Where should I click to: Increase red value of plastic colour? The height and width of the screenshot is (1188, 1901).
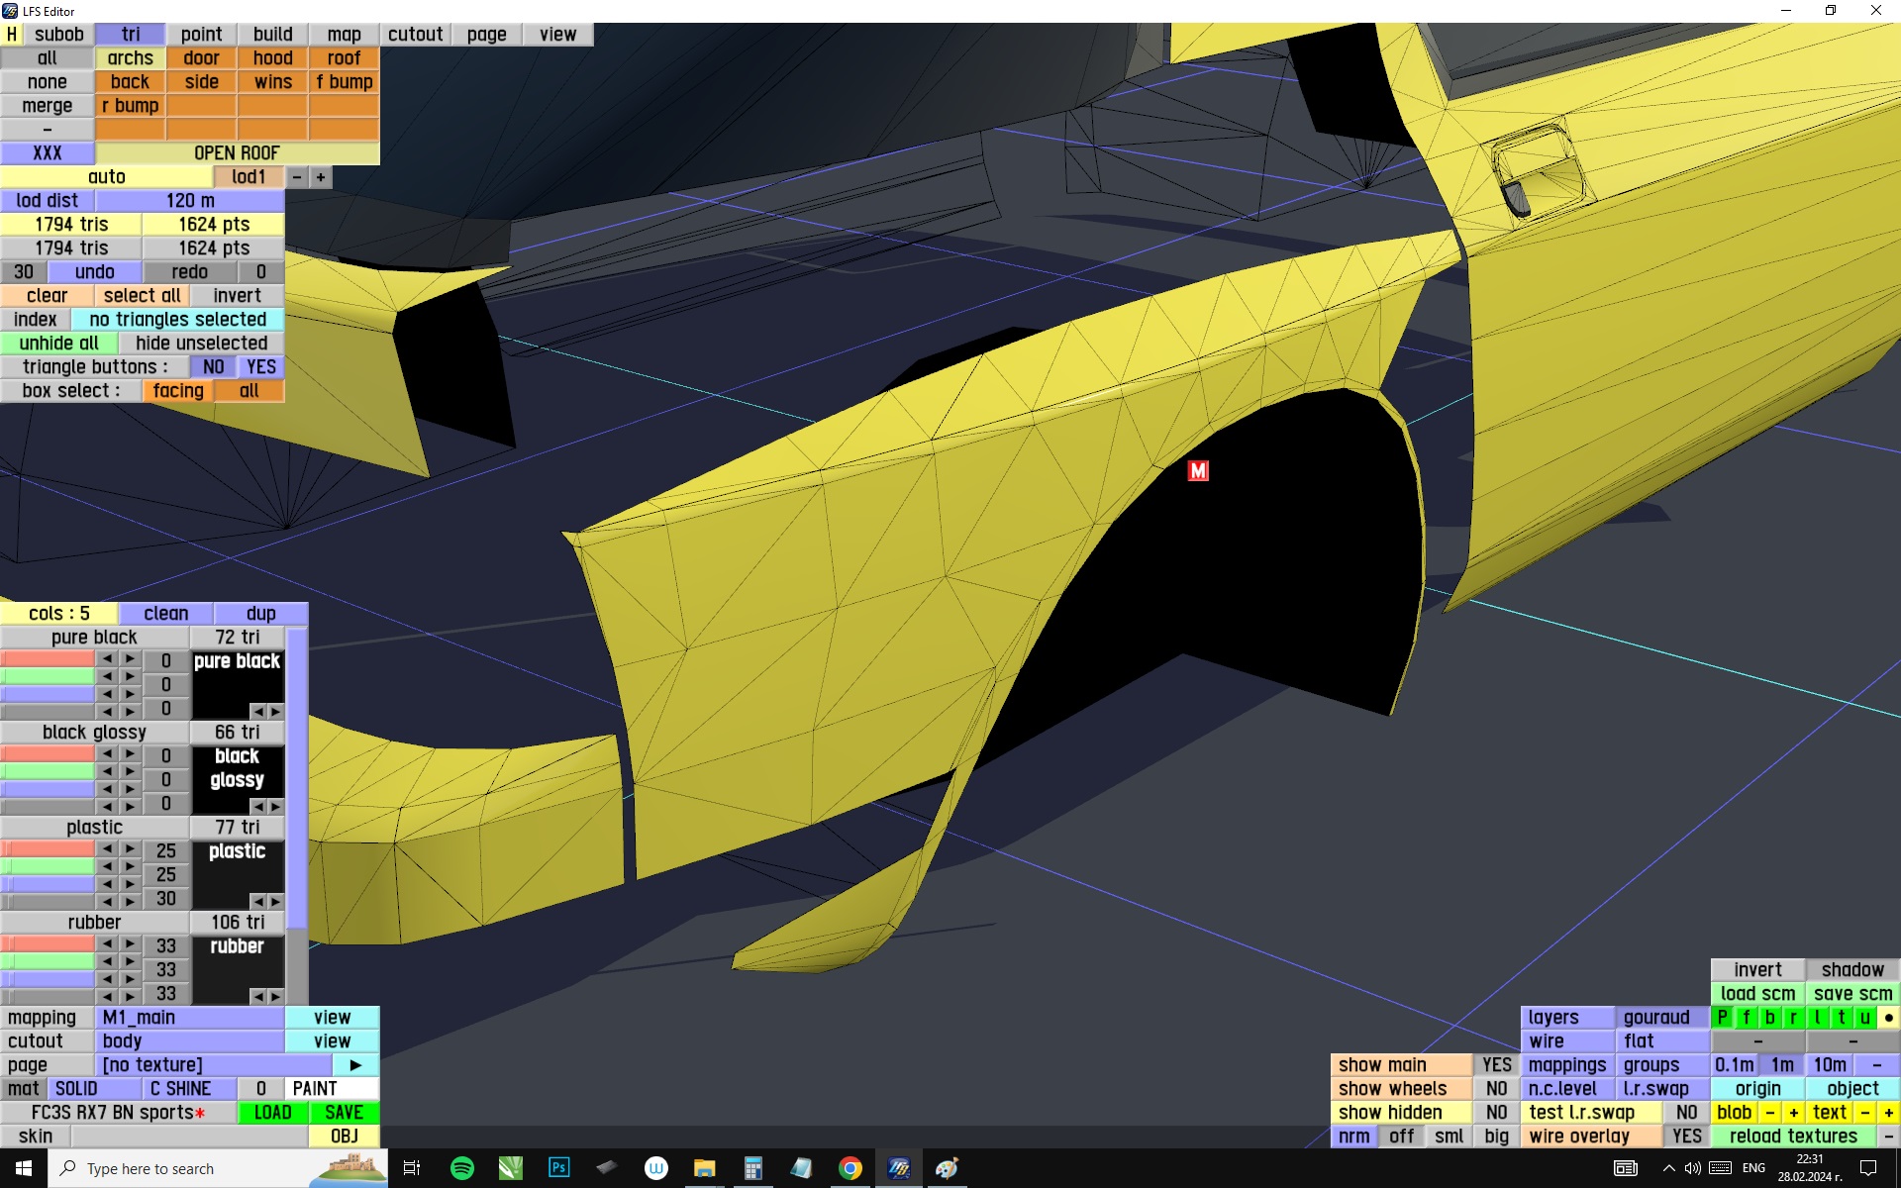coord(130,849)
